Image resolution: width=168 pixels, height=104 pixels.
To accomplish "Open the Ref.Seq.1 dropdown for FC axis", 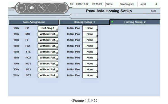I will tap(48, 28).
